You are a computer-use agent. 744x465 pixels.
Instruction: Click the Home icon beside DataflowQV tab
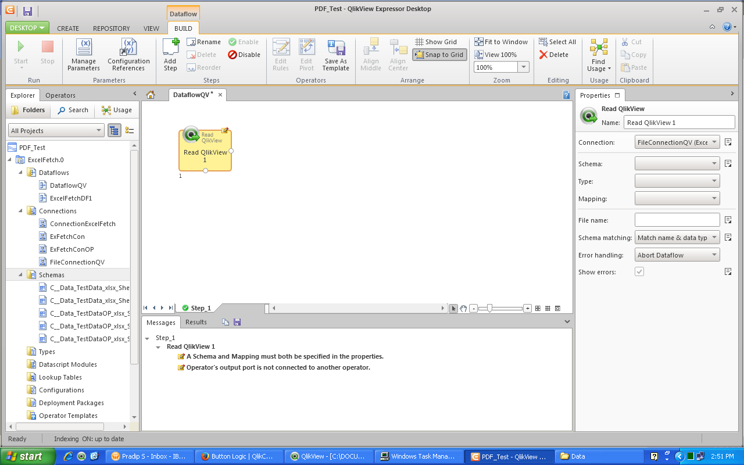pyautogui.click(x=151, y=95)
